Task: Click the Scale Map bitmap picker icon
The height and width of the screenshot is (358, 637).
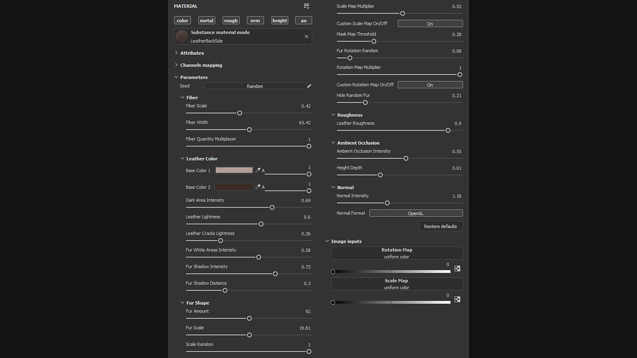Action: click(x=457, y=299)
